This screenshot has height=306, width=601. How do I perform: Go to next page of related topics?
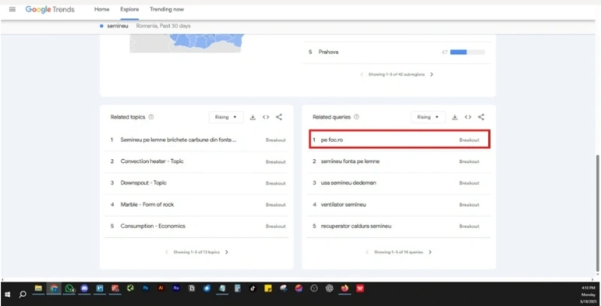tap(227, 252)
